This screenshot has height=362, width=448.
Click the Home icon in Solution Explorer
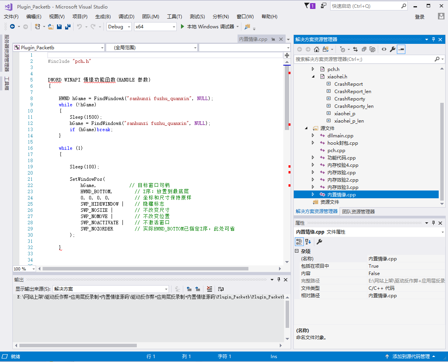click(317, 49)
